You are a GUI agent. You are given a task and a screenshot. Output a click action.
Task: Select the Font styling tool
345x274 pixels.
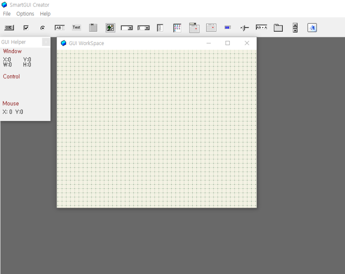click(312, 28)
